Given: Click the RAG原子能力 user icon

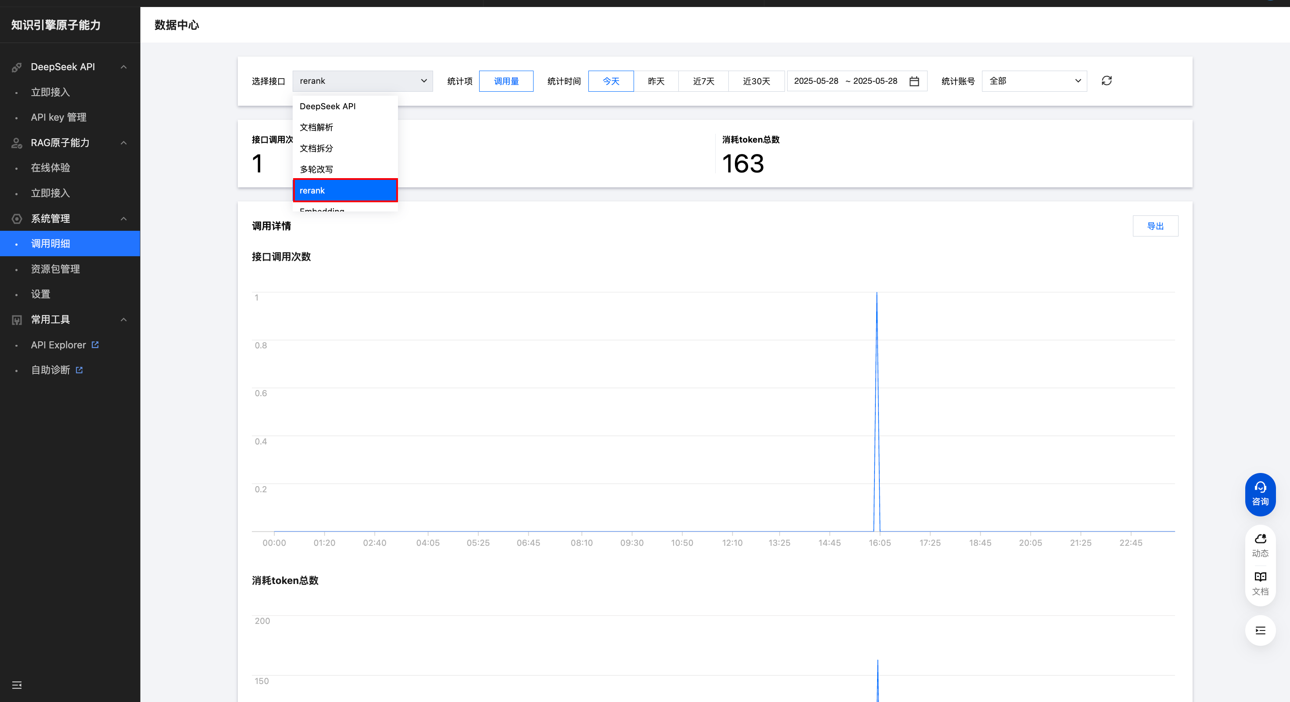Looking at the screenshot, I should coord(17,143).
